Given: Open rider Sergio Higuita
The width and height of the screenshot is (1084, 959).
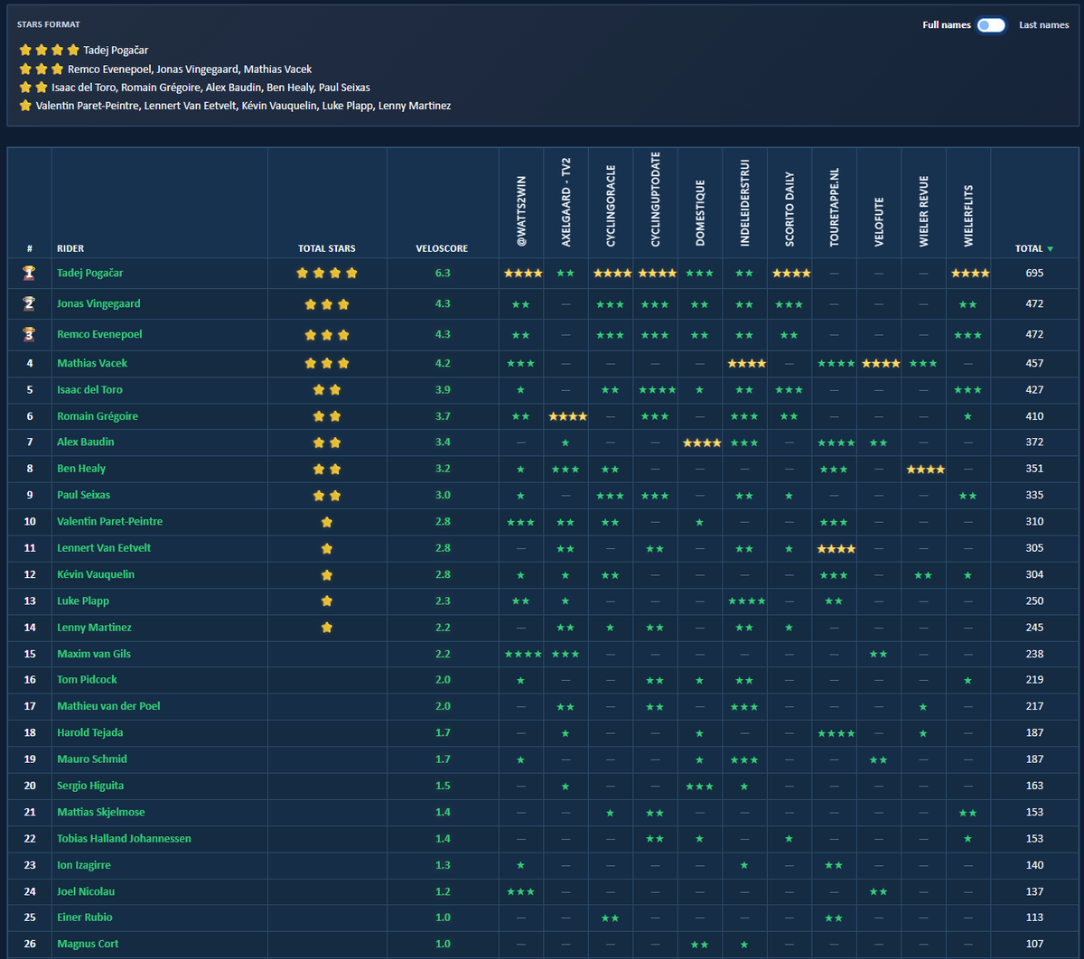Looking at the screenshot, I should tap(90, 786).
